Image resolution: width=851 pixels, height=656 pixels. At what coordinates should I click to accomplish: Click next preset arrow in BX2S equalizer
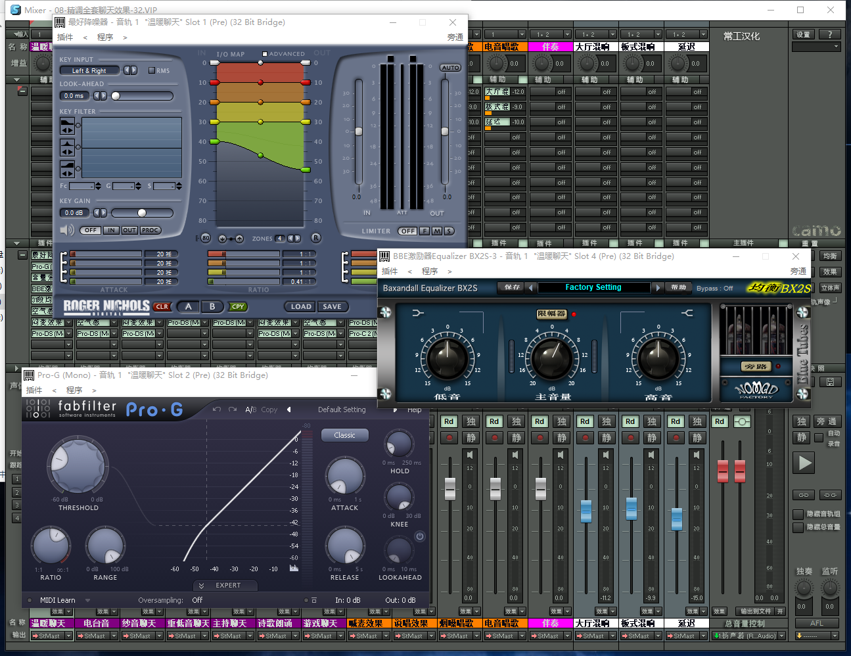click(x=658, y=287)
